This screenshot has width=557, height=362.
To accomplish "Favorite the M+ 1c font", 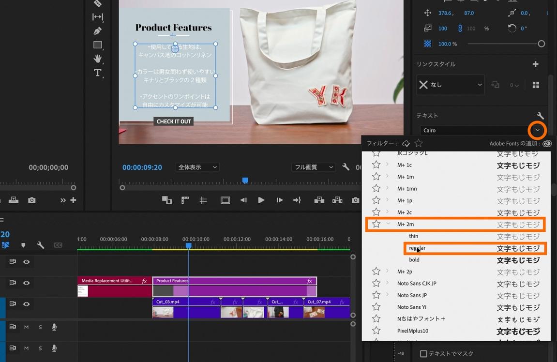I will coord(376,165).
